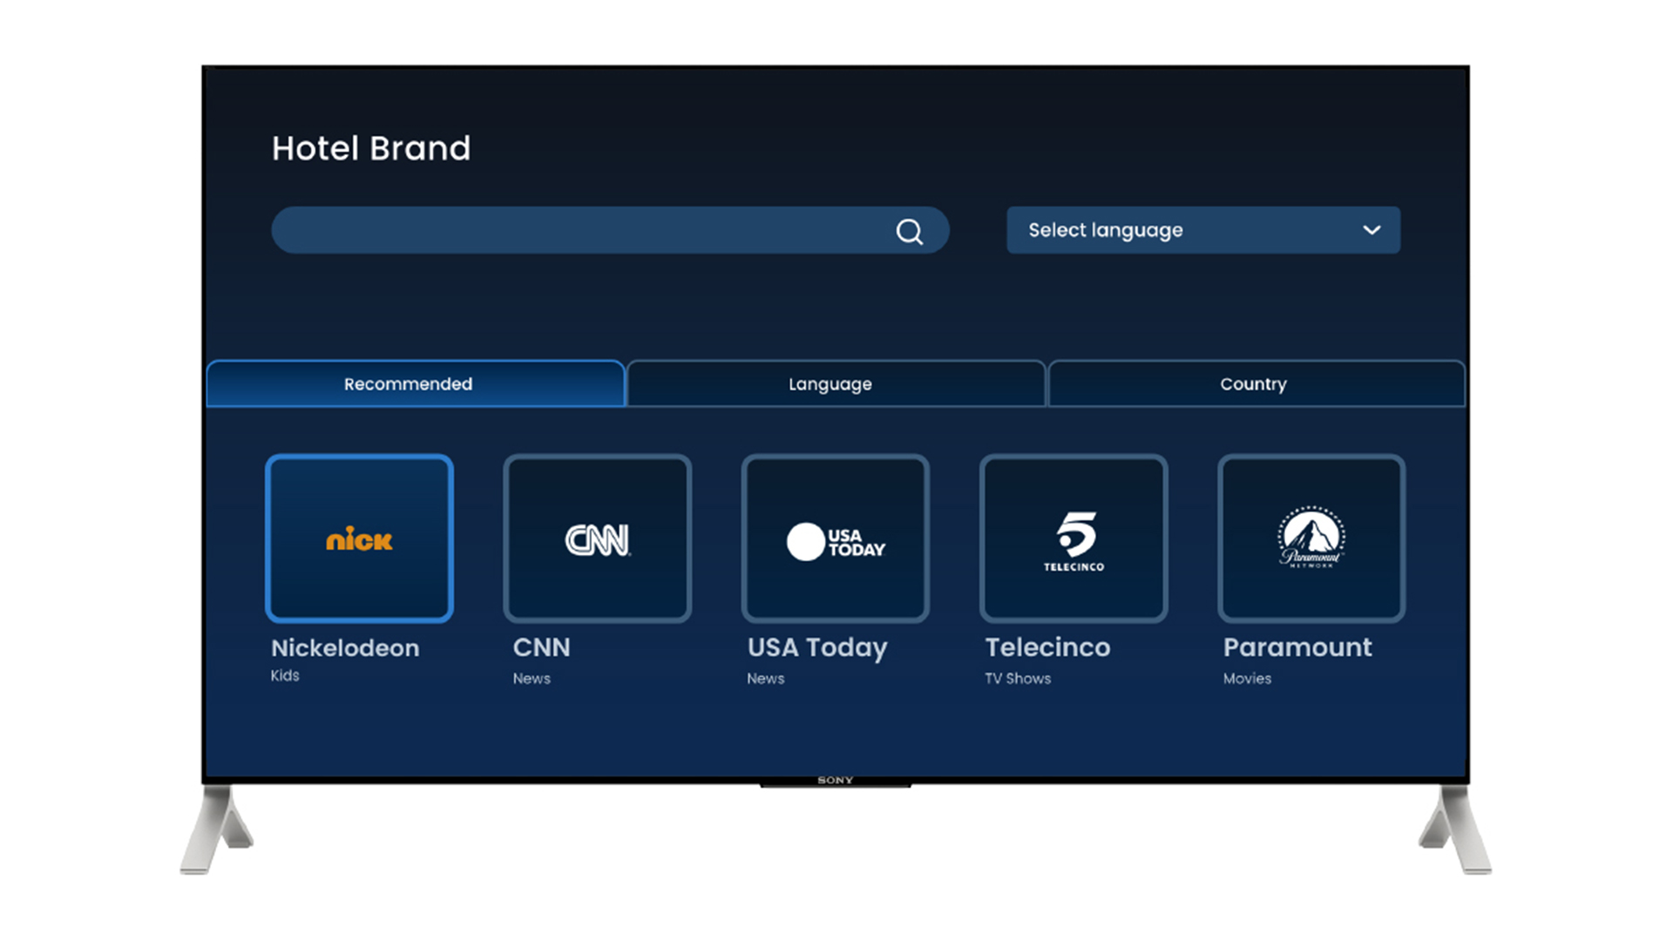Select the Nickelodeon channel tile
The height and width of the screenshot is (941, 1673).
coord(359,538)
